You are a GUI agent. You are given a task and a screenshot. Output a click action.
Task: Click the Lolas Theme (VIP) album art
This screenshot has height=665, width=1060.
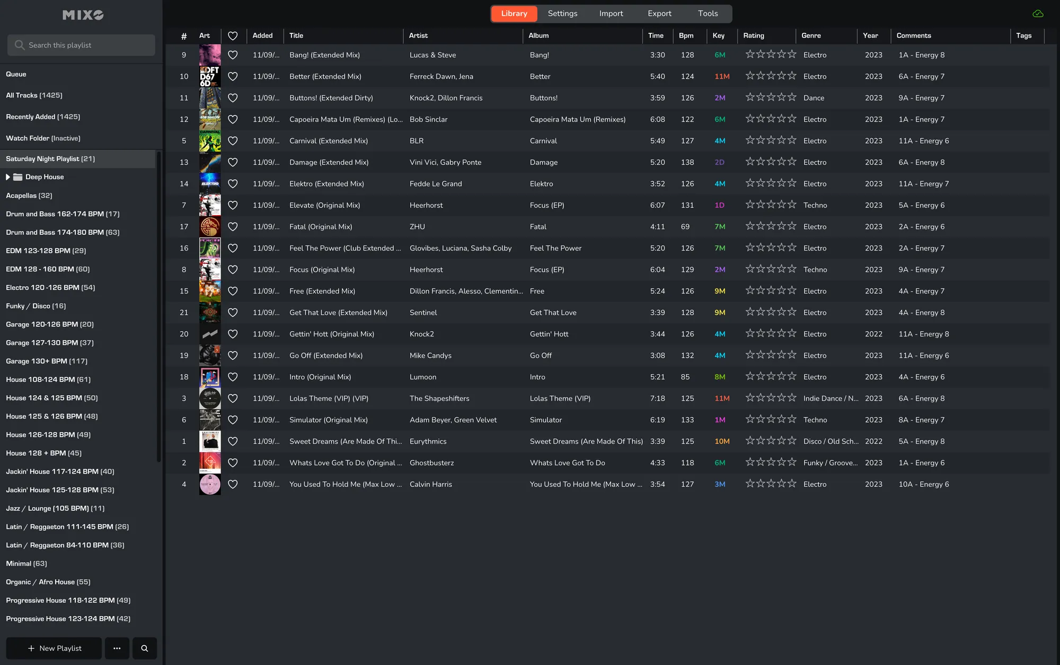click(x=210, y=398)
